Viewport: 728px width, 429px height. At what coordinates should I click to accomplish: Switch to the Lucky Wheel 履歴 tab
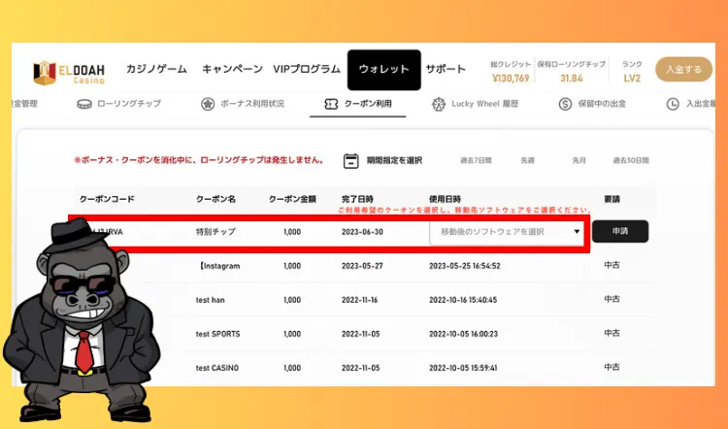475,104
